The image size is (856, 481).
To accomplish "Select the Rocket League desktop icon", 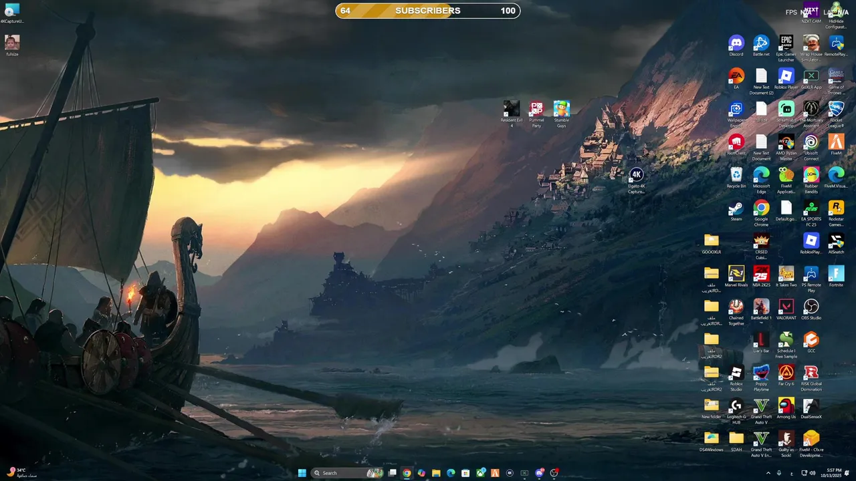I will pyautogui.click(x=836, y=114).
